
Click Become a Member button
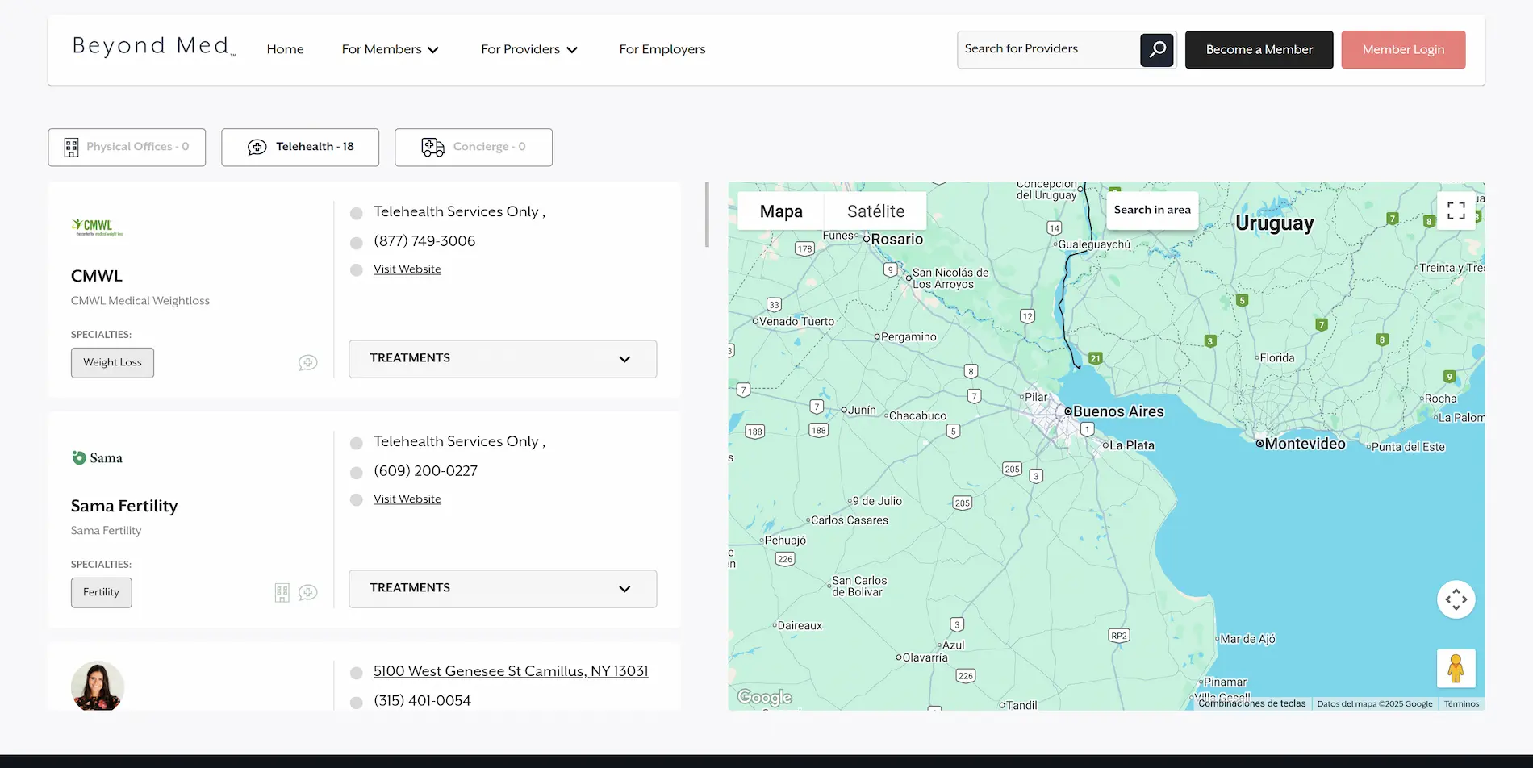[1259, 49]
